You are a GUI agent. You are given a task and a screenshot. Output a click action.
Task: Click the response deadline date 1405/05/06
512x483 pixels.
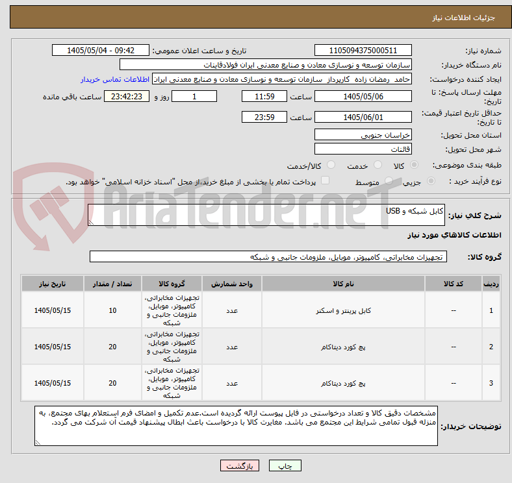[363, 96]
